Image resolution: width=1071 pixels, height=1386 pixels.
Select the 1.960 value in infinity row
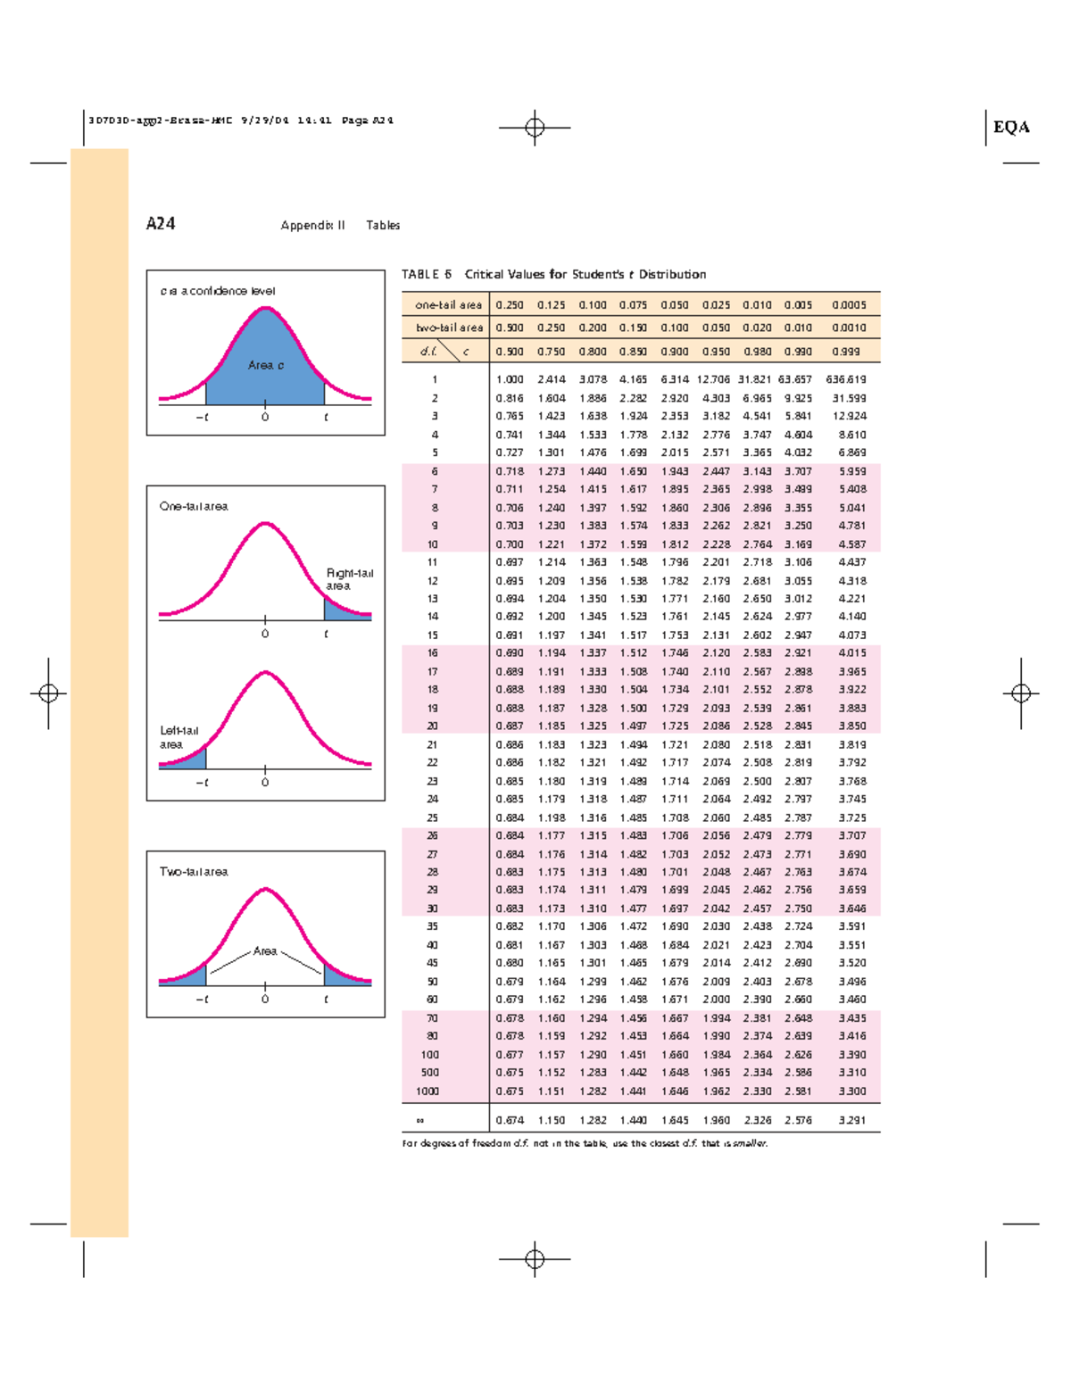click(716, 1121)
